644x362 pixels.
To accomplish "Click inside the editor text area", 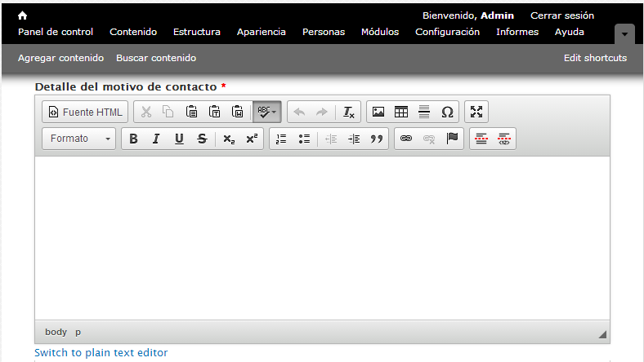I will pyautogui.click(x=322, y=236).
